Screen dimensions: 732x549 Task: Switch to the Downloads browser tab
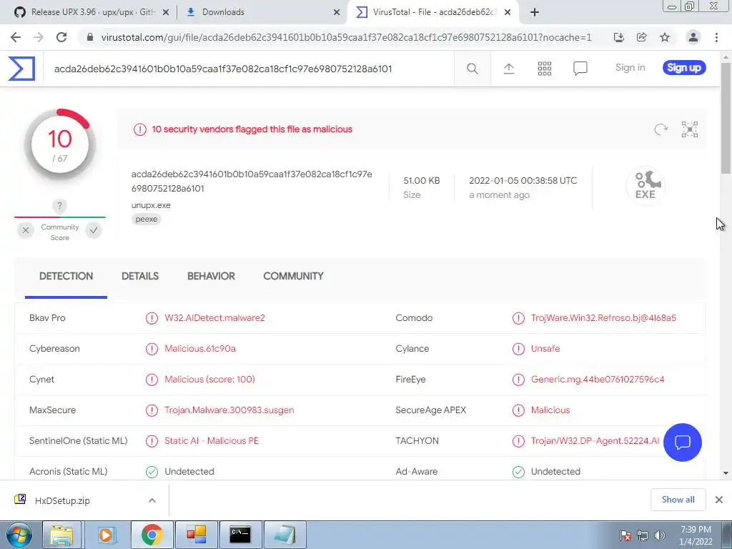click(x=262, y=12)
